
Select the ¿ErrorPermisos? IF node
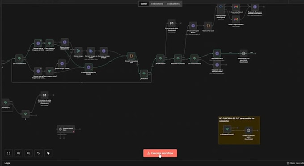(x=160, y=59)
